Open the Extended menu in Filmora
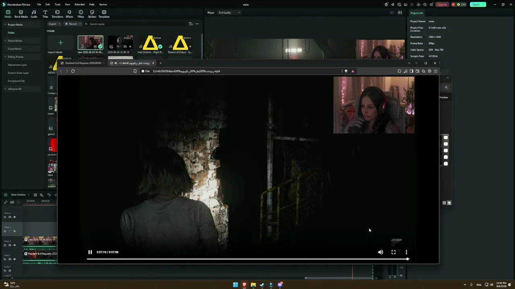 [x=80, y=4]
